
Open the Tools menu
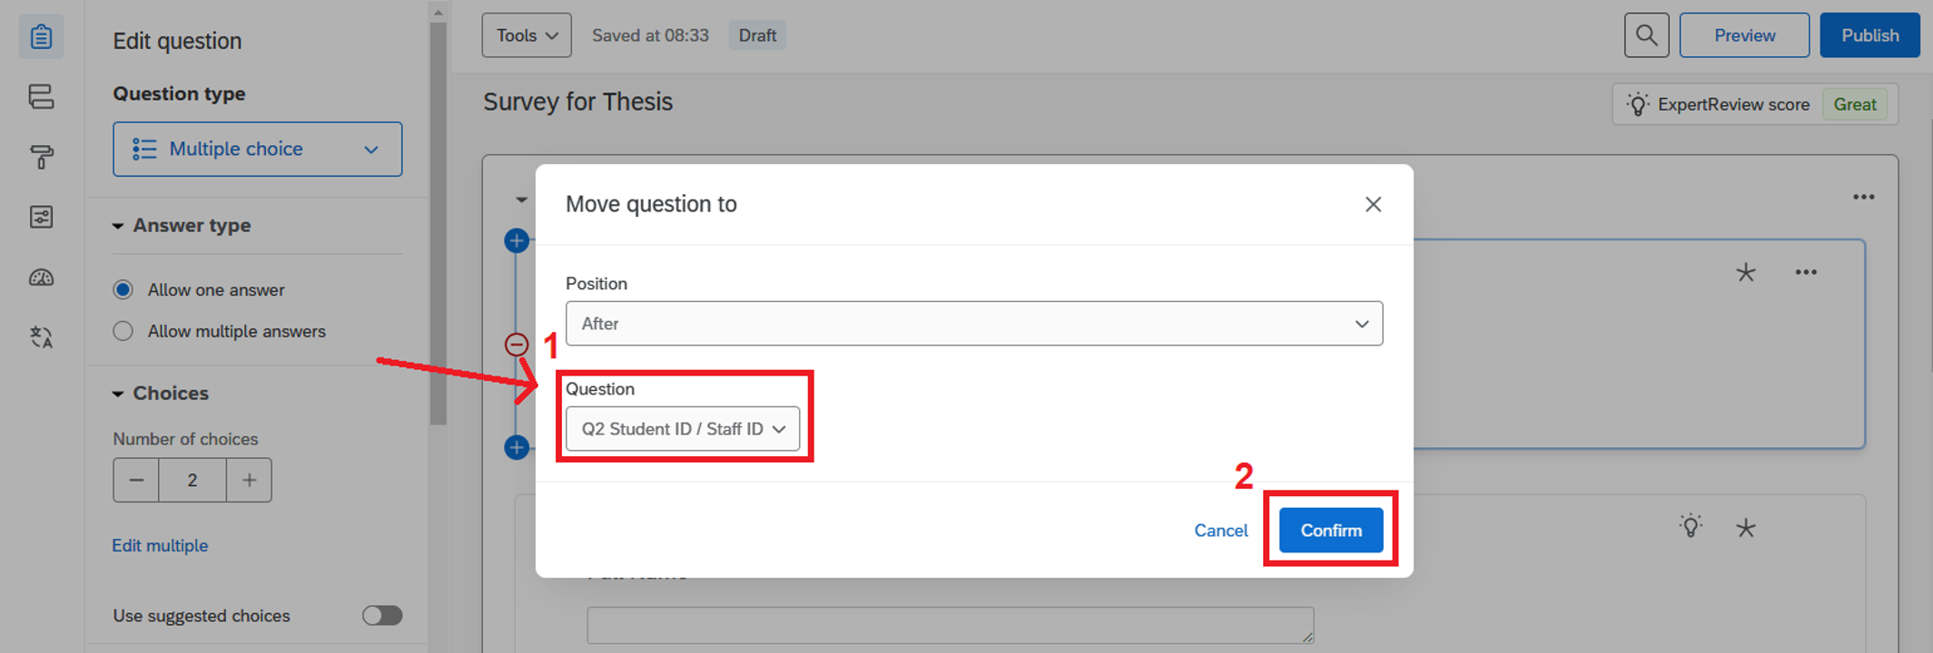pos(526,35)
